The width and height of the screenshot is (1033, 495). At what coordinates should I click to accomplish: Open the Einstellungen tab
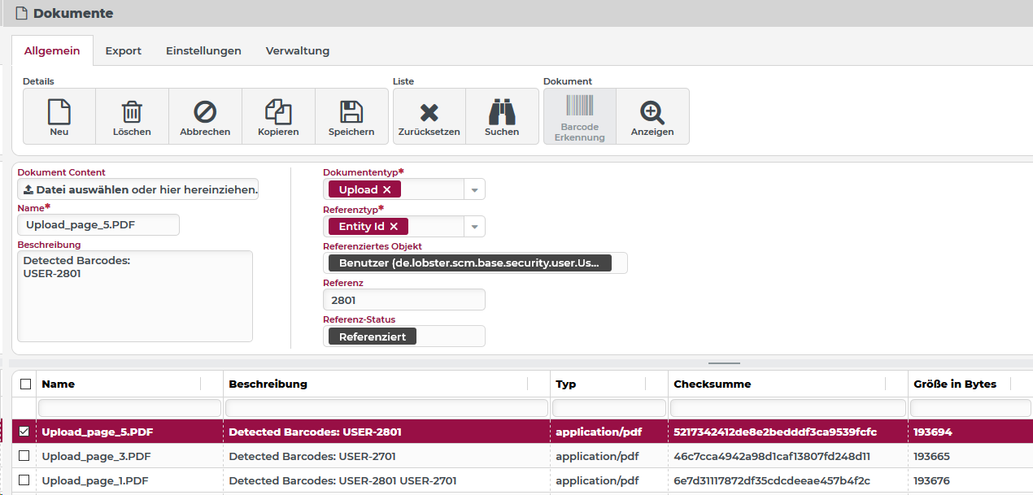point(203,50)
